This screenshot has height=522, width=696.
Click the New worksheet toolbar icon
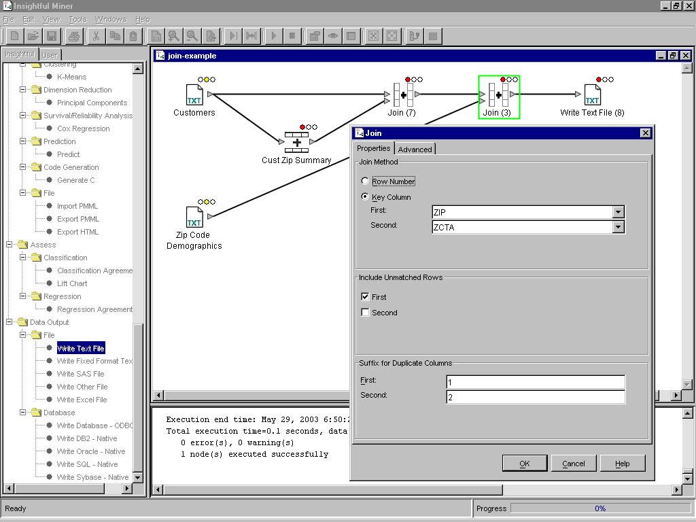[x=15, y=36]
